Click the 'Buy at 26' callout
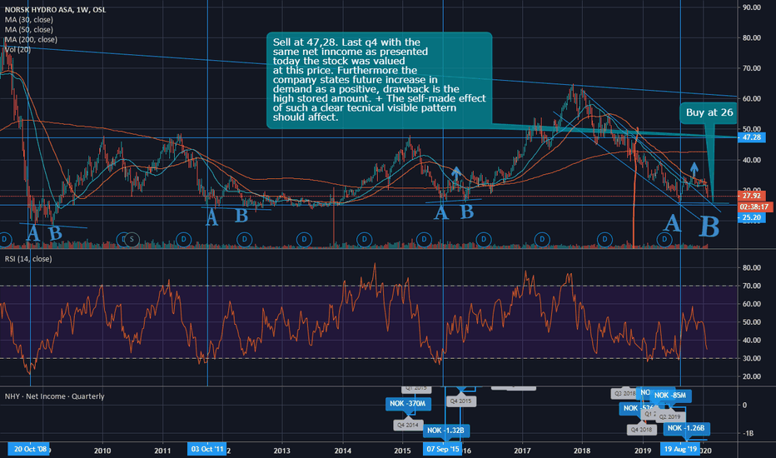Image resolution: width=776 pixels, height=458 pixels. (709, 112)
